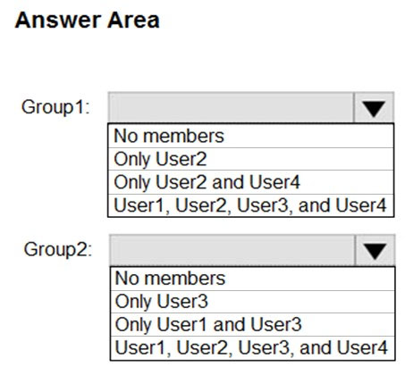Select Group2's "User1, User2, User3, and User4"
The height and width of the screenshot is (375, 413).
pyautogui.click(x=252, y=347)
